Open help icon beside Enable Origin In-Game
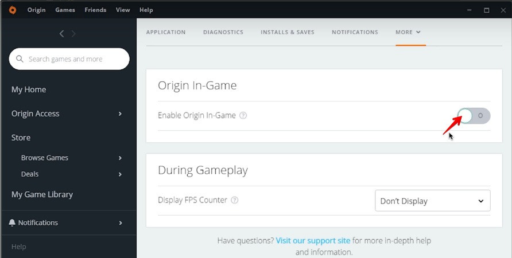The height and width of the screenshot is (258, 512). coord(243,115)
